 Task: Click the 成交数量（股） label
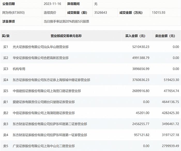point(77,12)
